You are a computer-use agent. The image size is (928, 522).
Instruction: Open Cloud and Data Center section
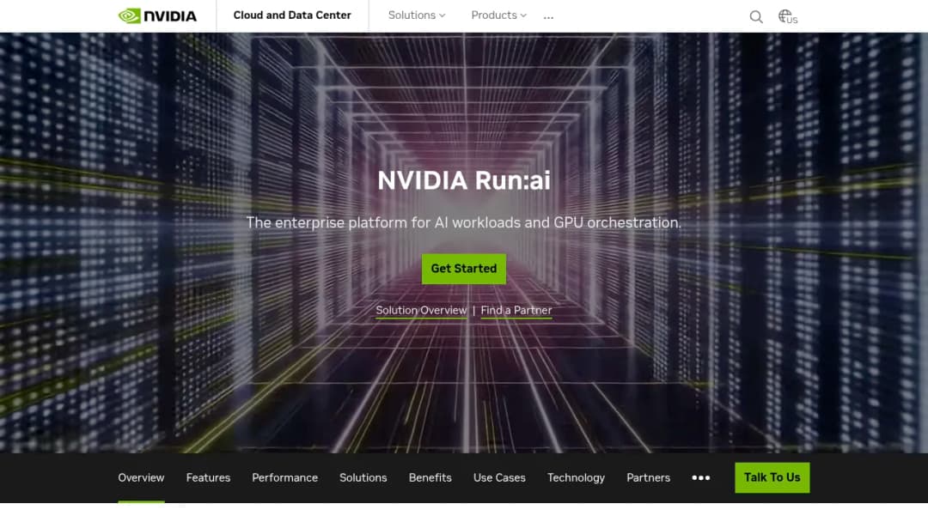(x=292, y=15)
